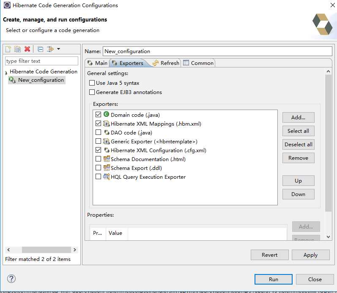Click the type filter text field

(x=41, y=61)
